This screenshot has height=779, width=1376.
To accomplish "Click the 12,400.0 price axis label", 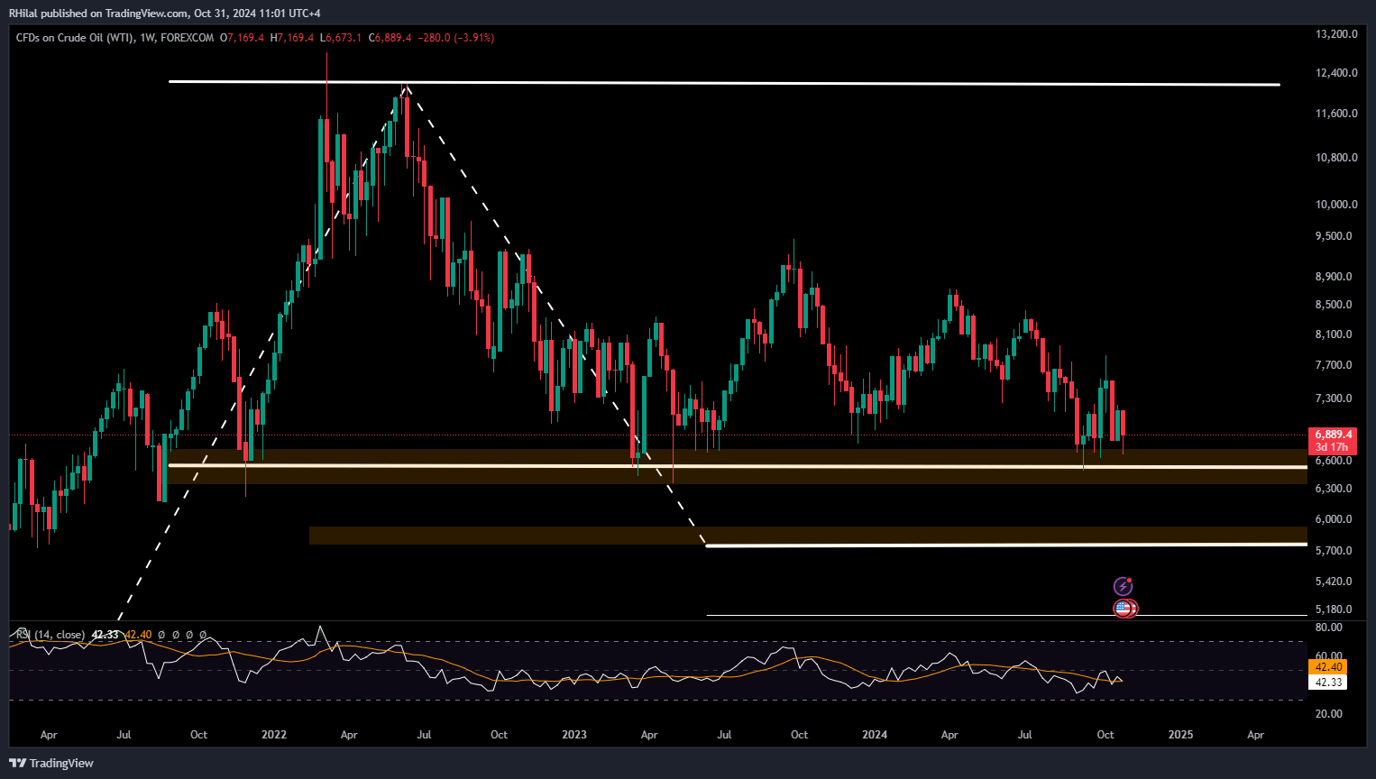I will [x=1336, y=73].
